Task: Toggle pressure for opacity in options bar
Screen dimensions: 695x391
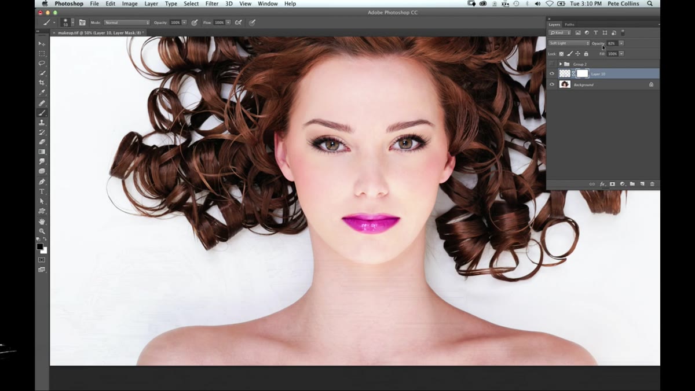Action: (x=195, y=23)
